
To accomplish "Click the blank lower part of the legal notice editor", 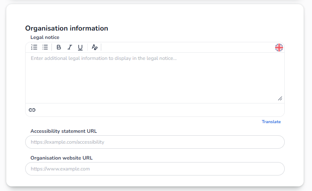I will click(154, 90).
